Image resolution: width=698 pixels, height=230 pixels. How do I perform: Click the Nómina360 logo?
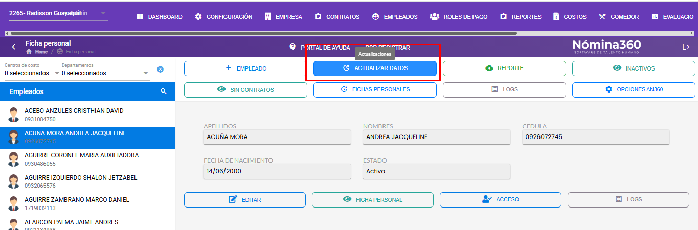(607, 46)
